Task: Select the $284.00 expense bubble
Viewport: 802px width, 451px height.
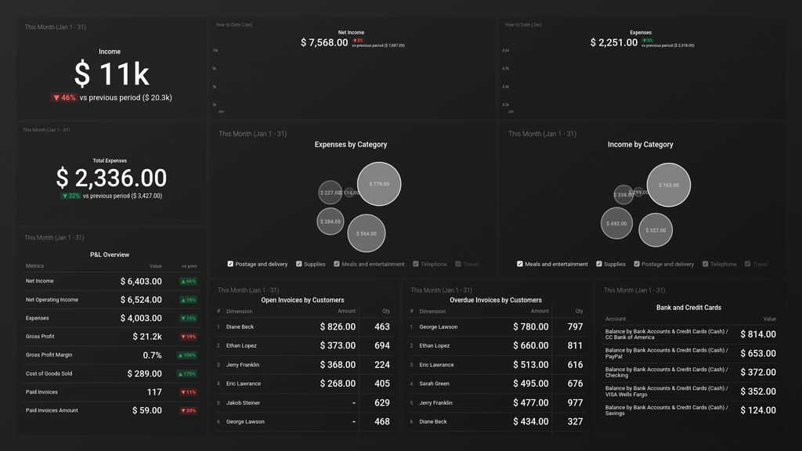Action: 330,222
